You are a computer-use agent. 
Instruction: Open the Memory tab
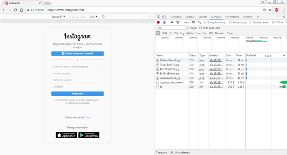(x=248, y=17)
